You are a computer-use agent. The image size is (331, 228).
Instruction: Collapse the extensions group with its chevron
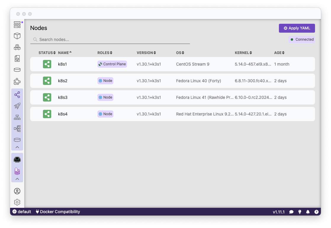17,178
